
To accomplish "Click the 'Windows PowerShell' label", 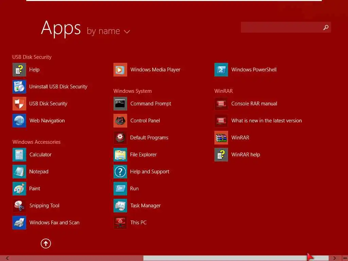I will [x=254, y=70].
